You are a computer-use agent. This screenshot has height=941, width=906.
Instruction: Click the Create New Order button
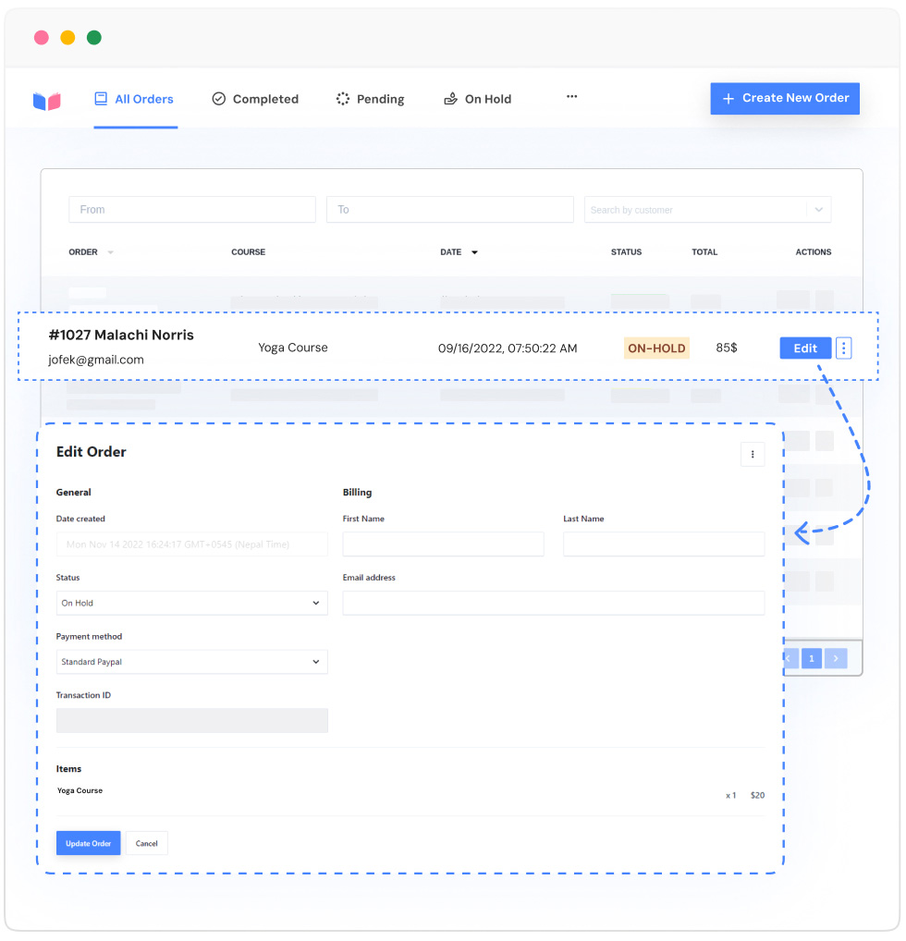tap(785, 98)
